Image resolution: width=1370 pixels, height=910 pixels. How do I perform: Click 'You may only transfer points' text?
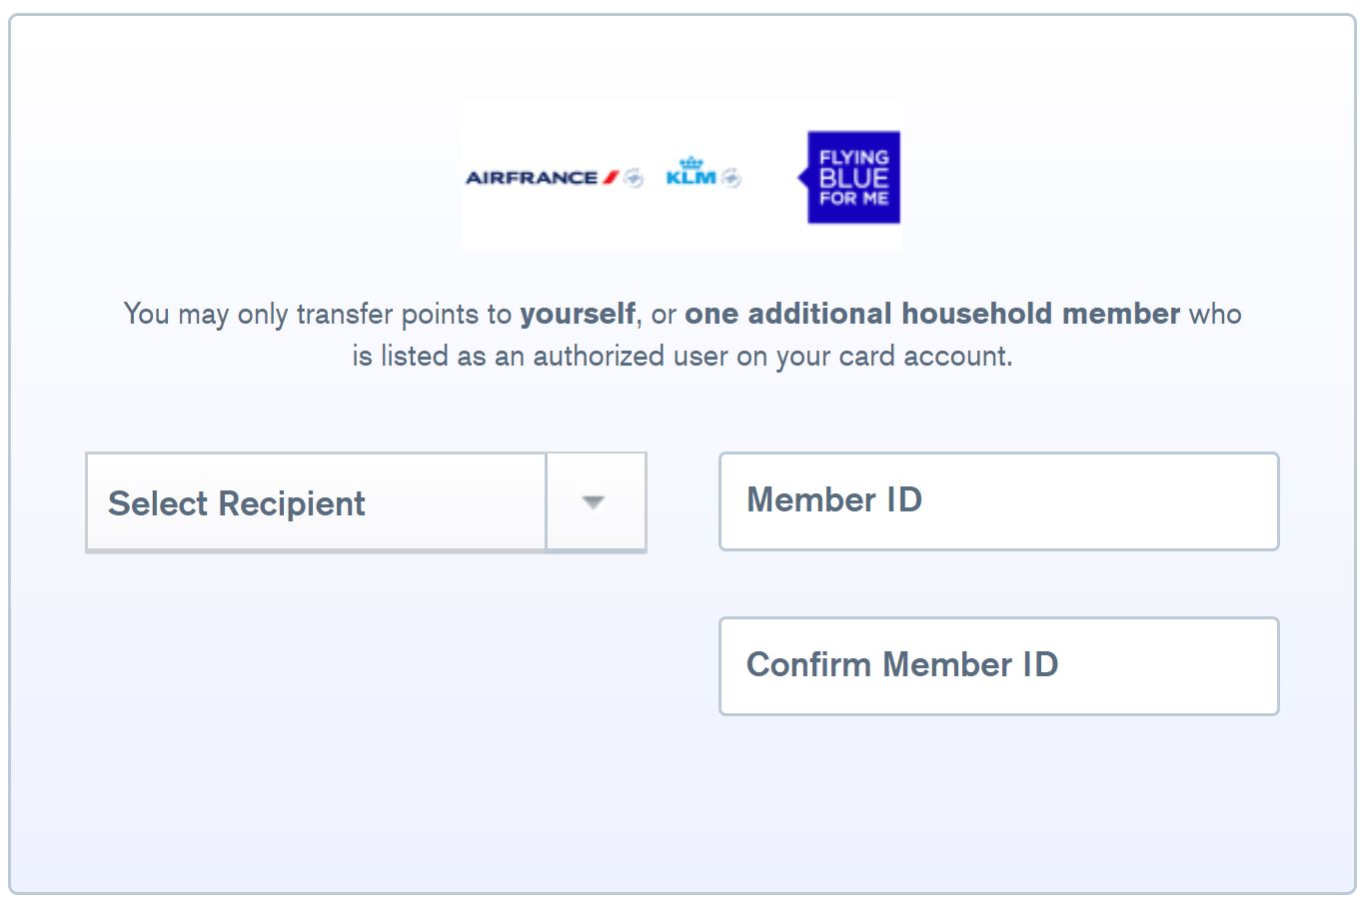point(304,314)
